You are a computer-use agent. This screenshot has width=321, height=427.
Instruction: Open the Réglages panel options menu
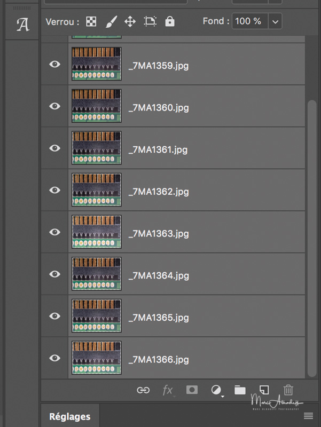click(x=308, y=416)
